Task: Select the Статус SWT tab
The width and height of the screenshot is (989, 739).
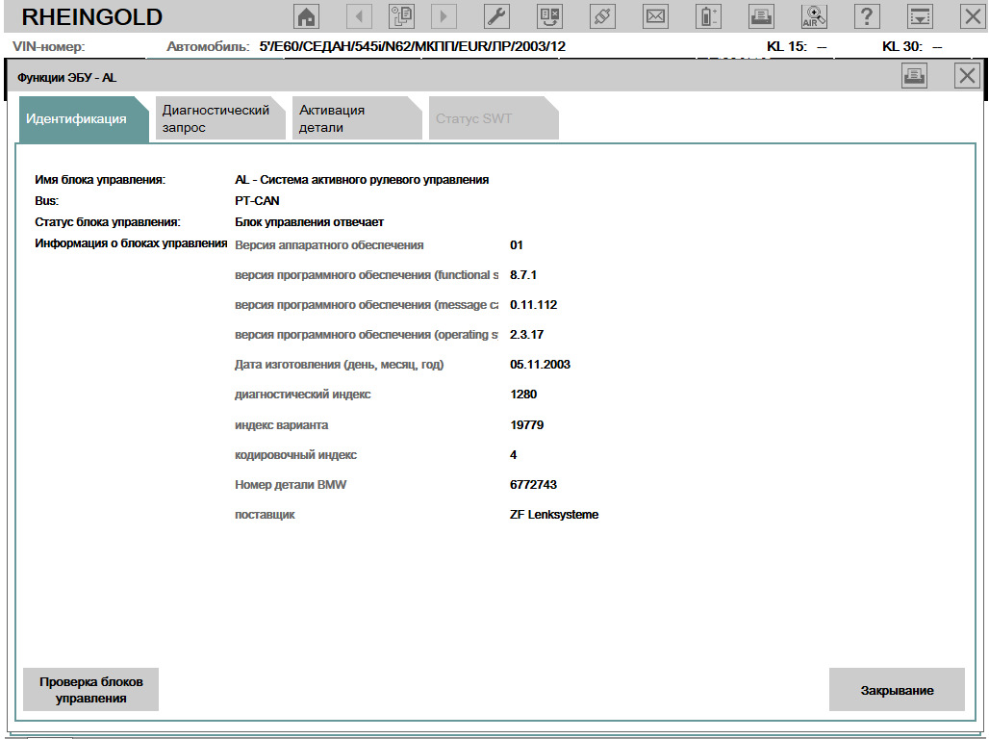Action: (x=494, y=118)
